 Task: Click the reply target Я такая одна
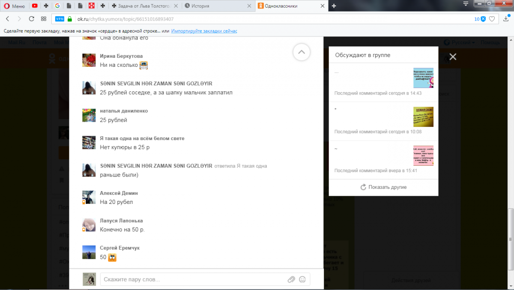[x=252, y=166]
